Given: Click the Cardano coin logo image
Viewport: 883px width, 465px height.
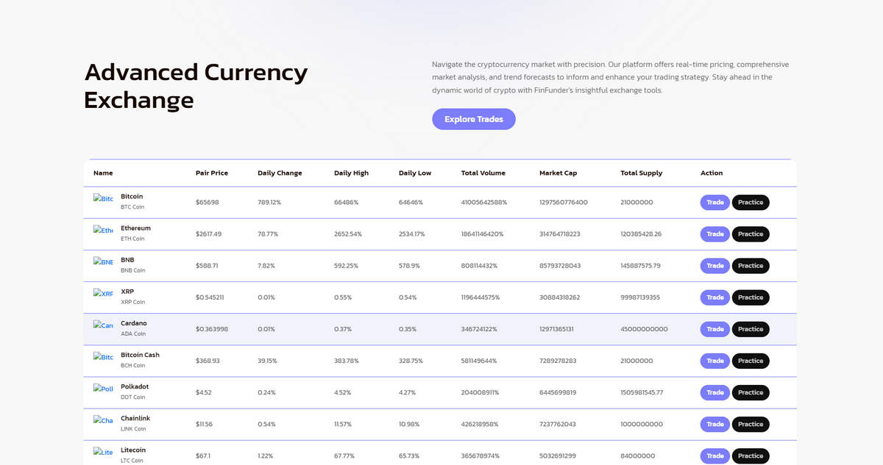Looking at the screenshot, I should point(103,325).
